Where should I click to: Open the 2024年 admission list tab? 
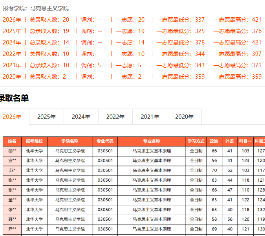(81, 117)
